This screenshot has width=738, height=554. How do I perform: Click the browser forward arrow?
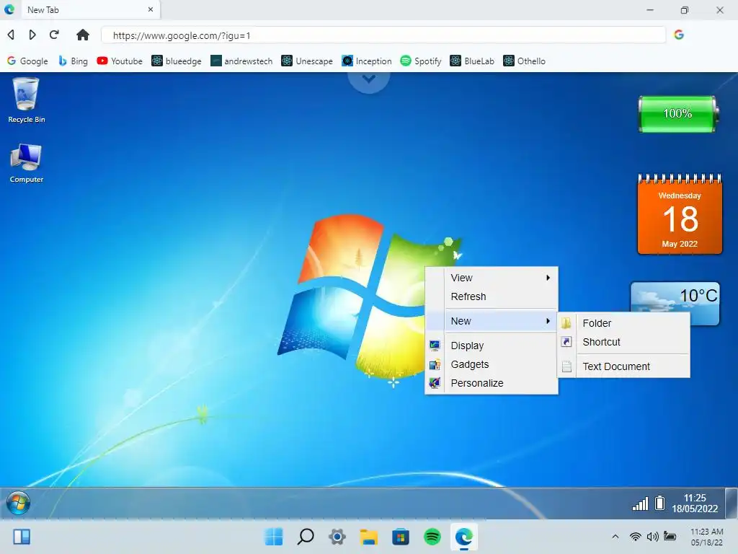(x=32, y=35)
